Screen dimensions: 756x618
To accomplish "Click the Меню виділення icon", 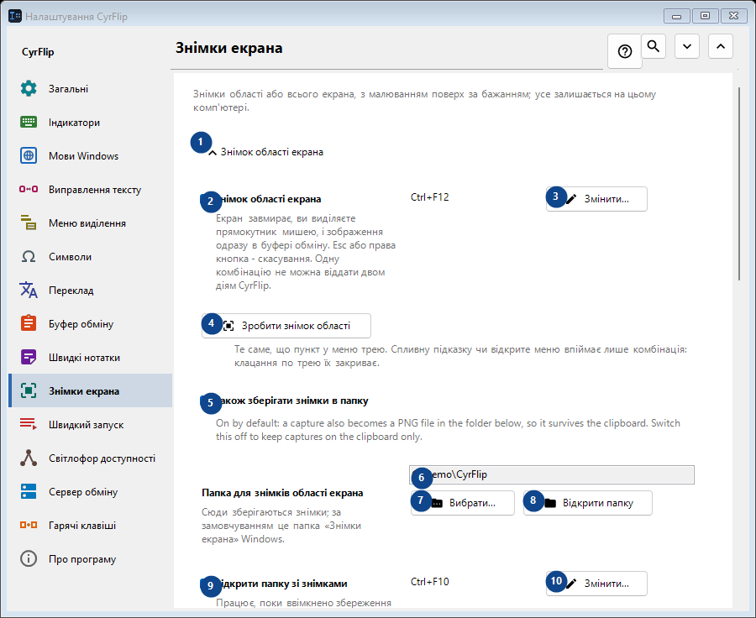I will click(x=29, y=223).
